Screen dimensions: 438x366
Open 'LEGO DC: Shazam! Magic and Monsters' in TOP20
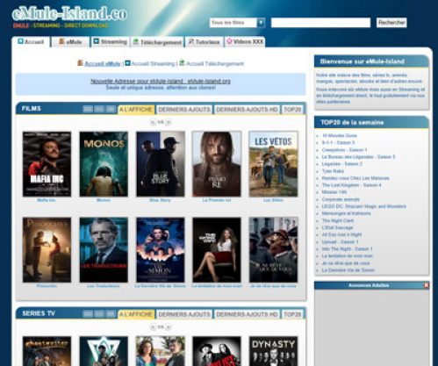363,206
